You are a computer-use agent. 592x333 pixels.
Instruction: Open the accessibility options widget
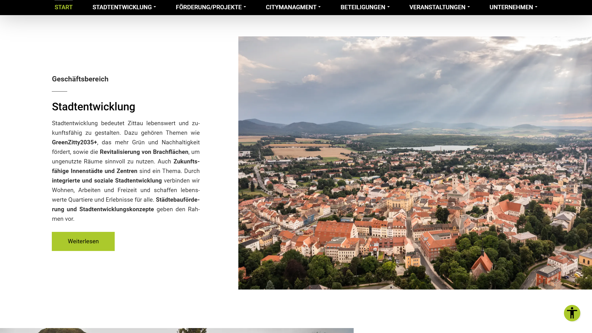(x=572, y=313)
